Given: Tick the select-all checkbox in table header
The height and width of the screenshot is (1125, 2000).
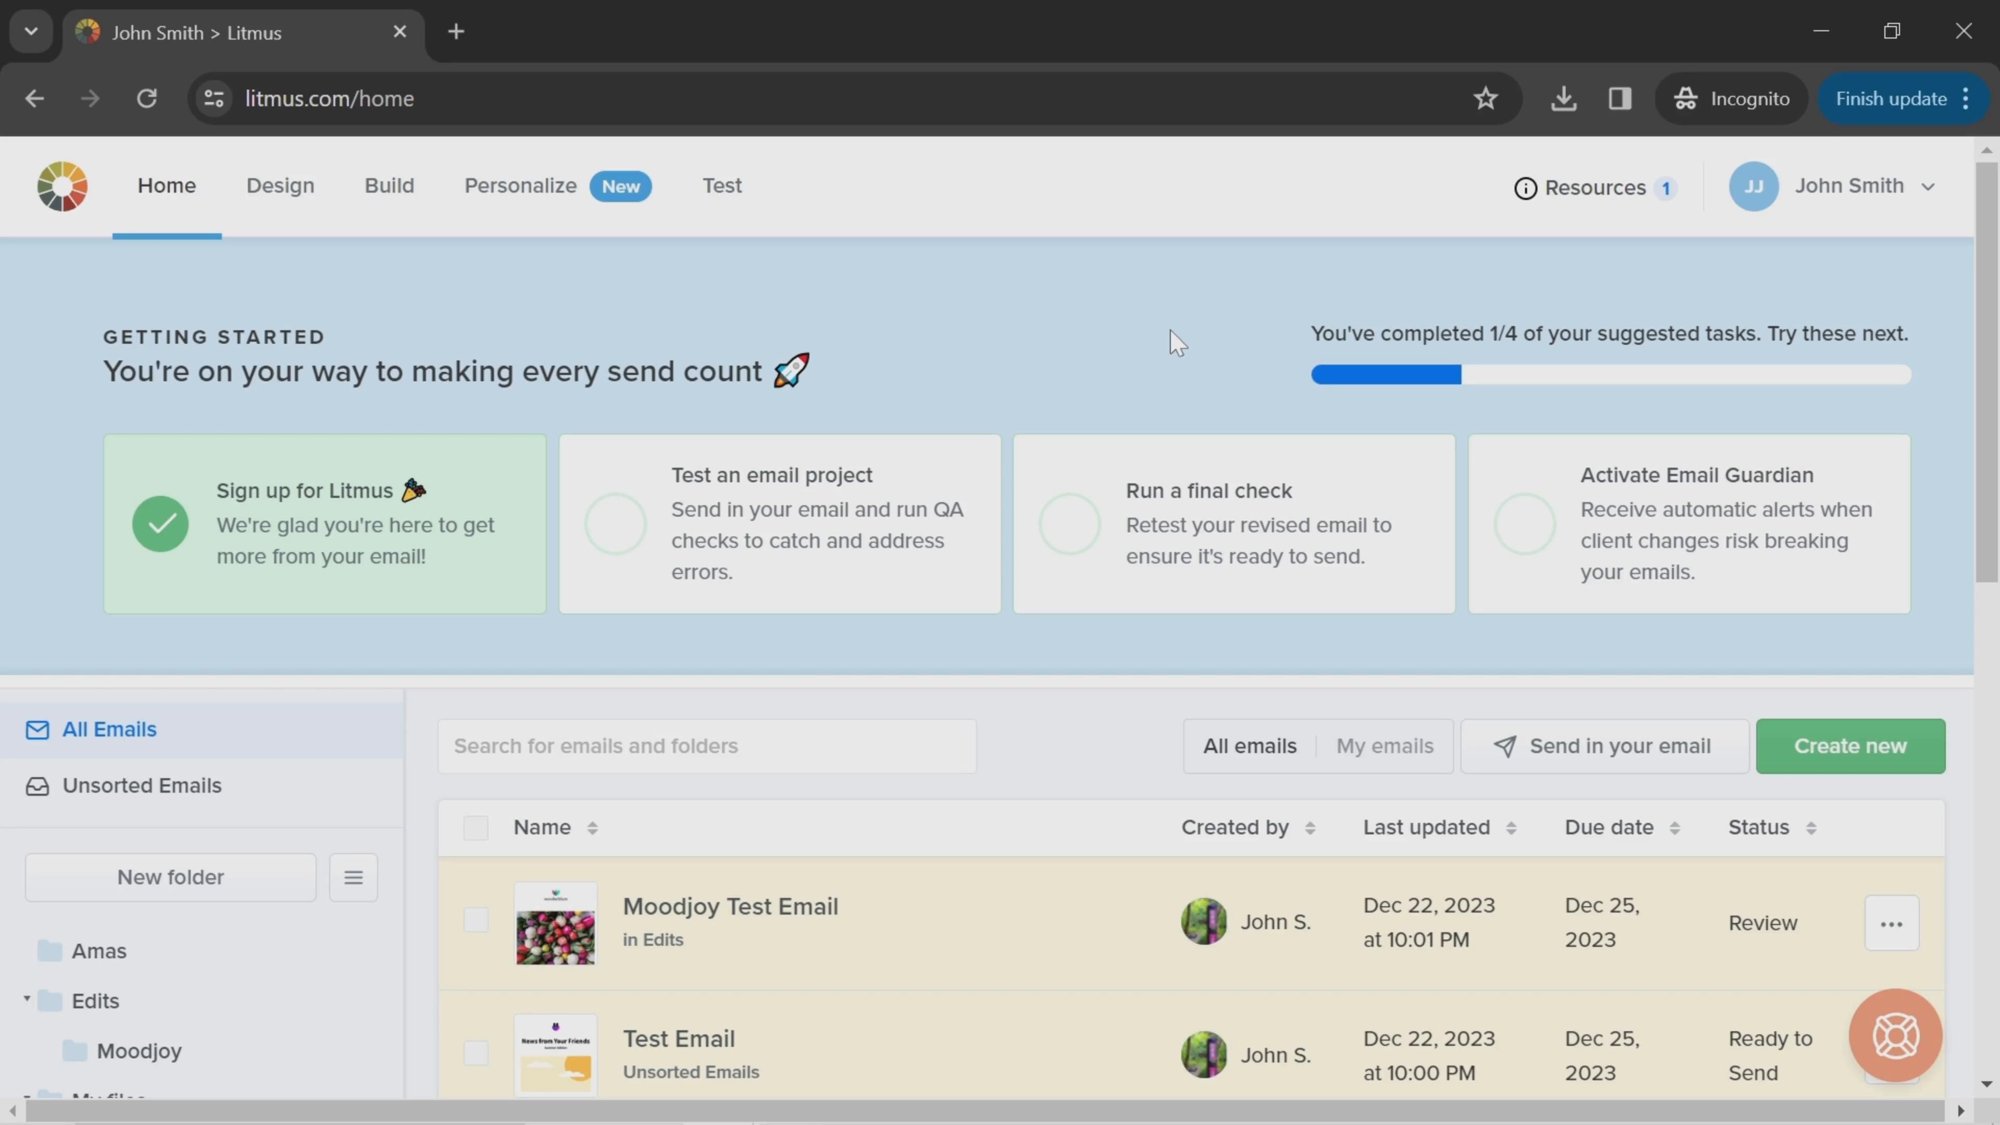Looking at the screenshot, I should pyautogui.click(x=475, y=828).
